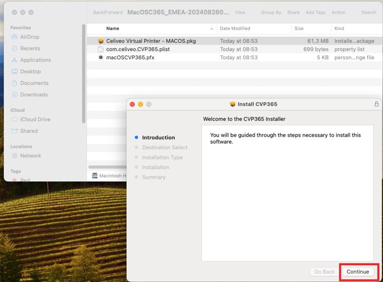
Task: Click Back/Forward in Finder toolbar
Action: coord(108,12)
